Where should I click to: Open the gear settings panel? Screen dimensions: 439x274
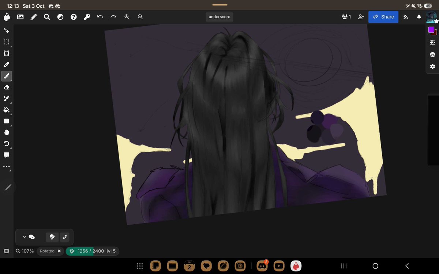coord(432,67)
